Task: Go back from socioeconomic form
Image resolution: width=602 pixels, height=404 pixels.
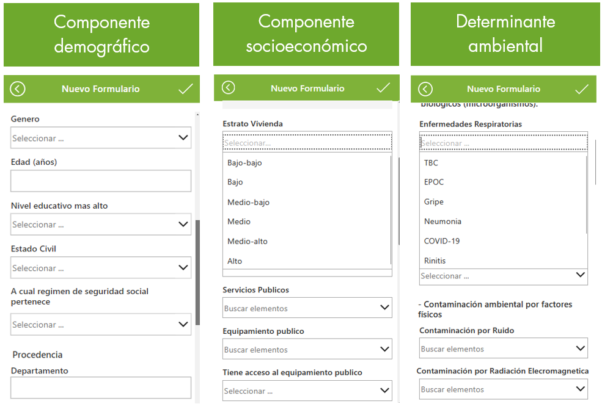Action: 228,88
